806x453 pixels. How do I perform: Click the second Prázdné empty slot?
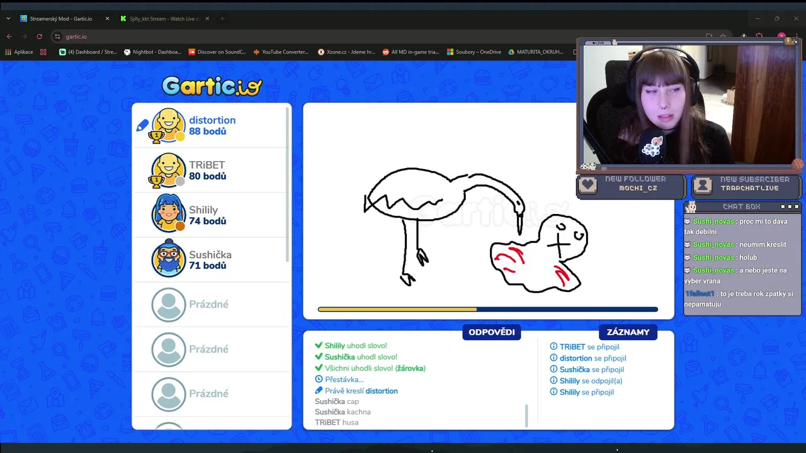212,349
